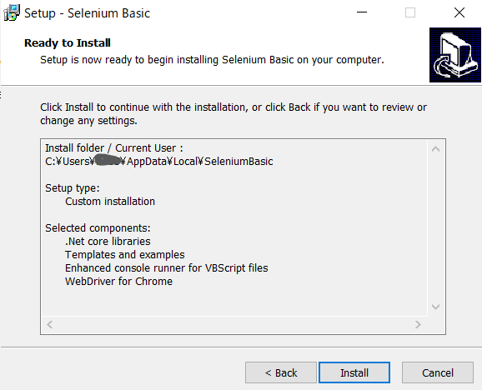The width and height of the screenshot is (482, 390).
Task: Click the 'WebDriver for Chrome' component line
Action: click(x=118, y=282)
